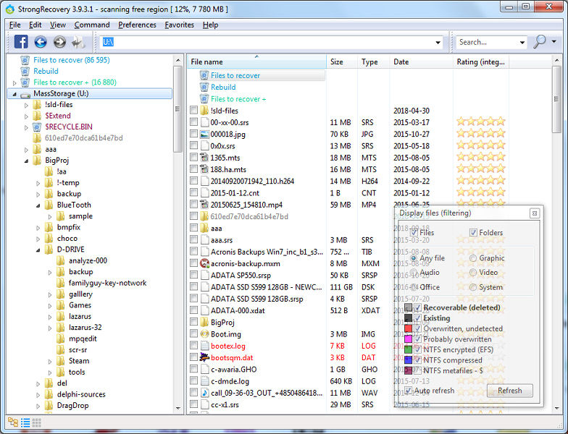Screen dimensions: 568x434
Task: Collapse the MassStorage (U:) tree node
Action: (14, 94)
